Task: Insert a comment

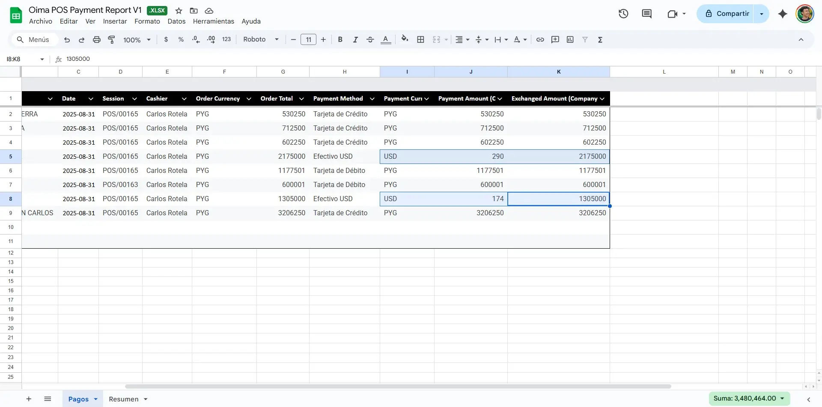Action: click(555, 39)
